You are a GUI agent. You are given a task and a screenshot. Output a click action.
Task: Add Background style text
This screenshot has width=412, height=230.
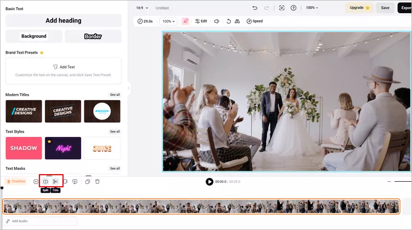click(34, 36)
